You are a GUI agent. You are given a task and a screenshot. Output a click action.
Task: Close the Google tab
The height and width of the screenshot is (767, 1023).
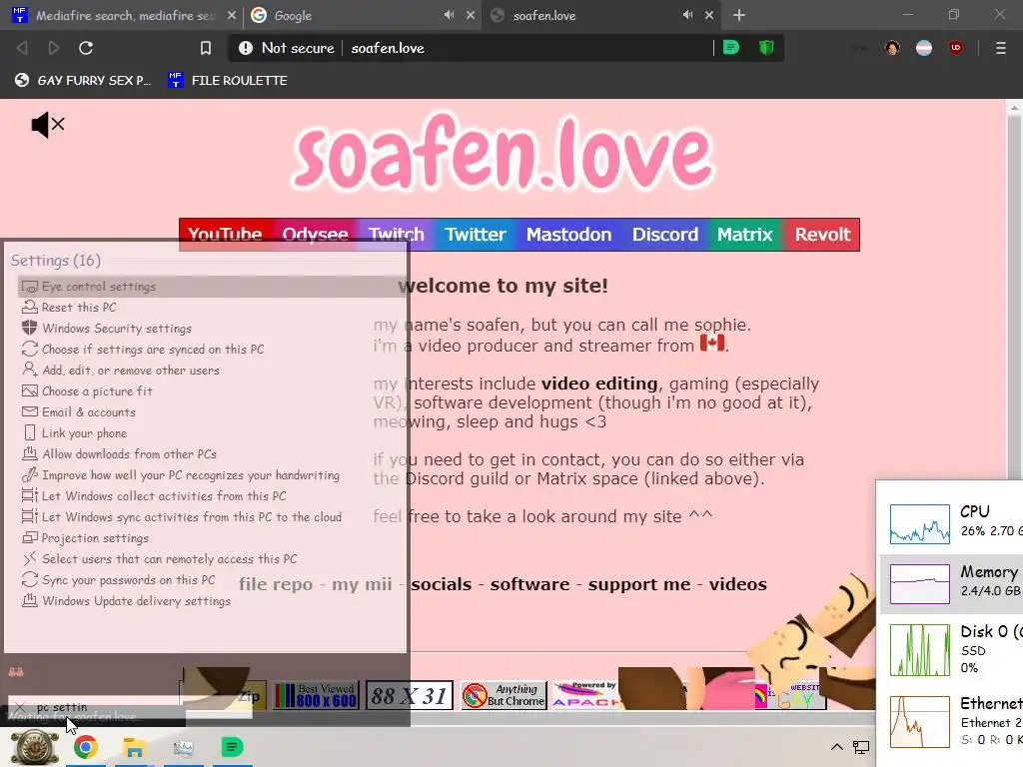pos(471,15)
